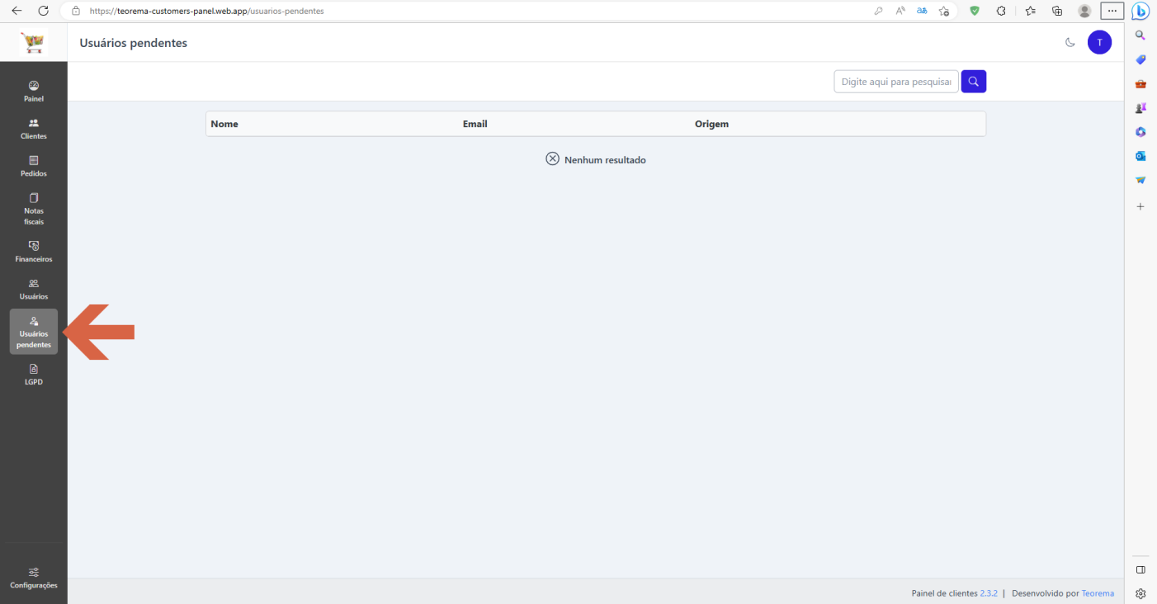
Task: Open Pedidos section in sidebar
Action: click(x=34, y=167)
